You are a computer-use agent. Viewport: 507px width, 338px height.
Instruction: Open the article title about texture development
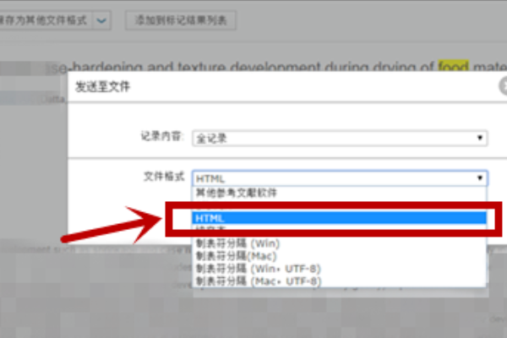pyautogui.click(x=278, y=67)
